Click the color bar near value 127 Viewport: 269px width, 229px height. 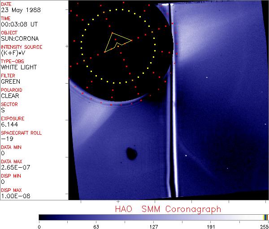(x=153, y=217)
